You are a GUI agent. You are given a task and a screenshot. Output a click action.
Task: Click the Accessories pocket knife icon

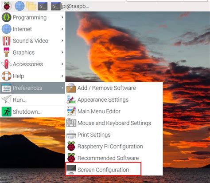6,64
